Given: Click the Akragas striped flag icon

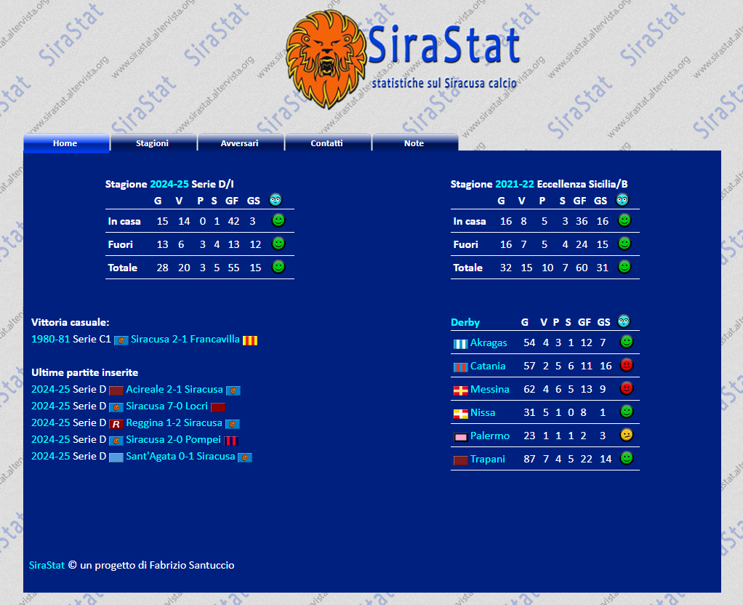Looking at the screenshot, I should click(x=461, y=344).
